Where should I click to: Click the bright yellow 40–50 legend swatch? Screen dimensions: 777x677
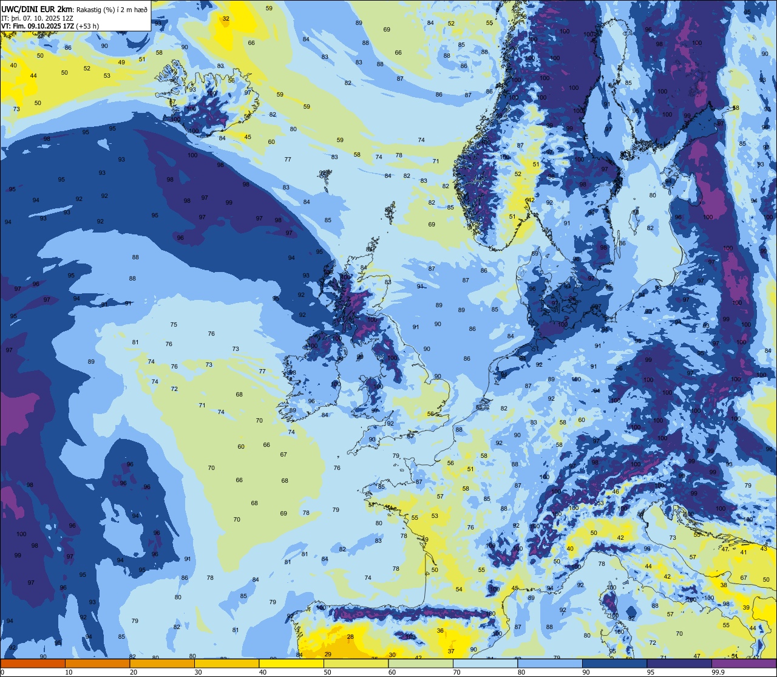[x=291, y=664]
